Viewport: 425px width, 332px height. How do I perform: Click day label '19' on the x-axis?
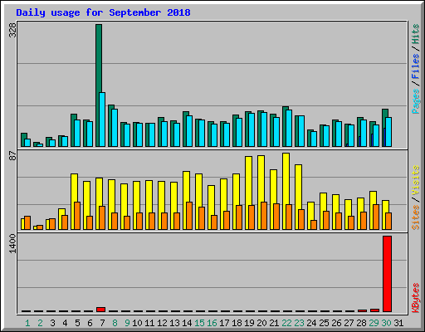249,323
